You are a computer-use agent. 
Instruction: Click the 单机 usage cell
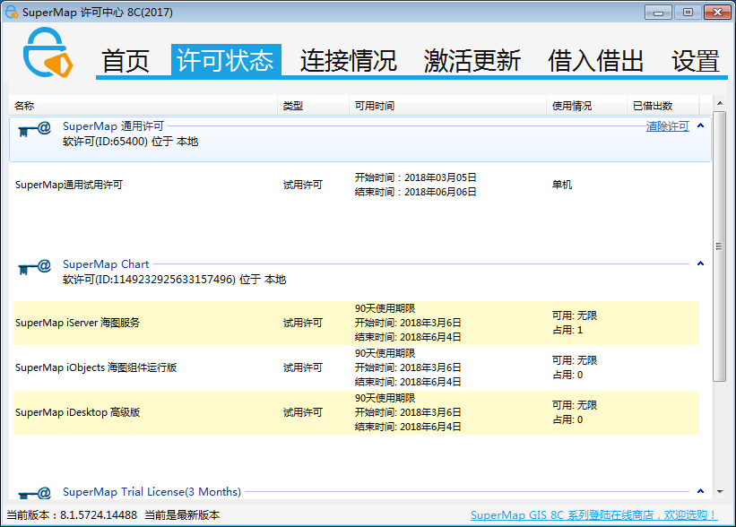coord(562,185)
